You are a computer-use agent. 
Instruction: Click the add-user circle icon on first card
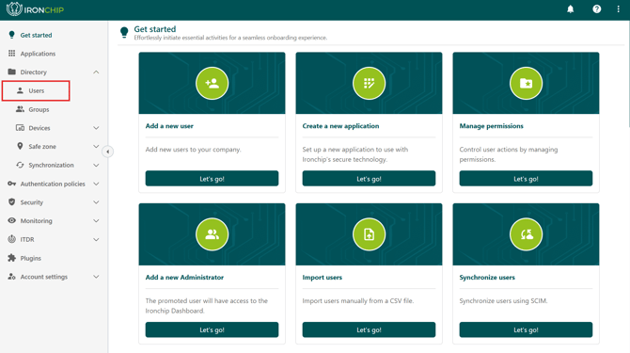213,83
